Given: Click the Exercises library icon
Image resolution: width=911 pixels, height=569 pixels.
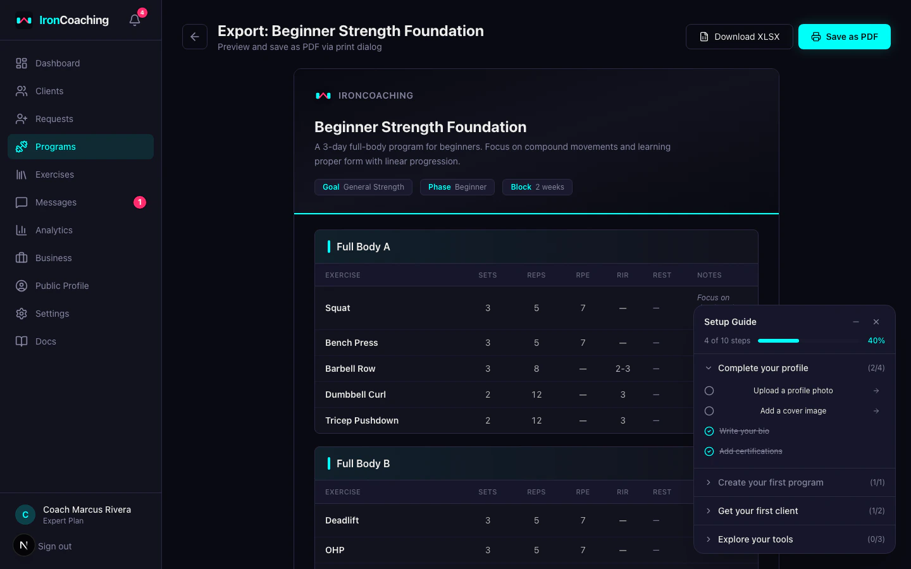Looking at the screenshot, I should [22, 174].
